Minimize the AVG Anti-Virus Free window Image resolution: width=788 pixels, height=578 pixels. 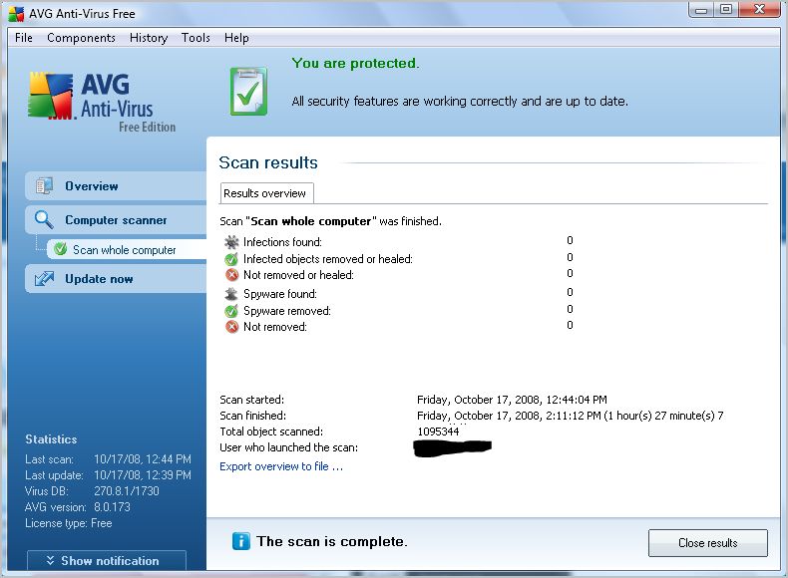coord(701,10)
